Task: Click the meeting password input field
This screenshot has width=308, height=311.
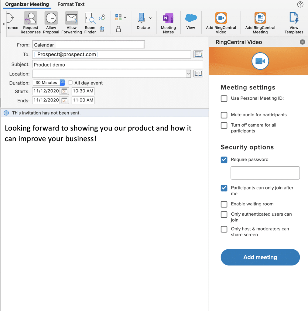Action: [265, 173]
